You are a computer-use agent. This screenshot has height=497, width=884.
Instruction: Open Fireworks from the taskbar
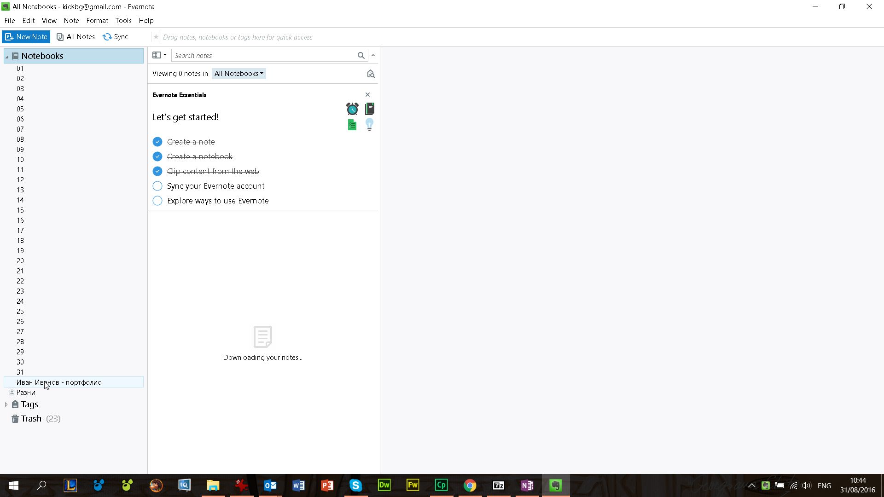(413, 485)
